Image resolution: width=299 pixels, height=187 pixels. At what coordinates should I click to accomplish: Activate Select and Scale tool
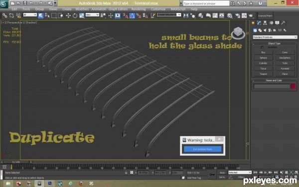tap(82, 15)
